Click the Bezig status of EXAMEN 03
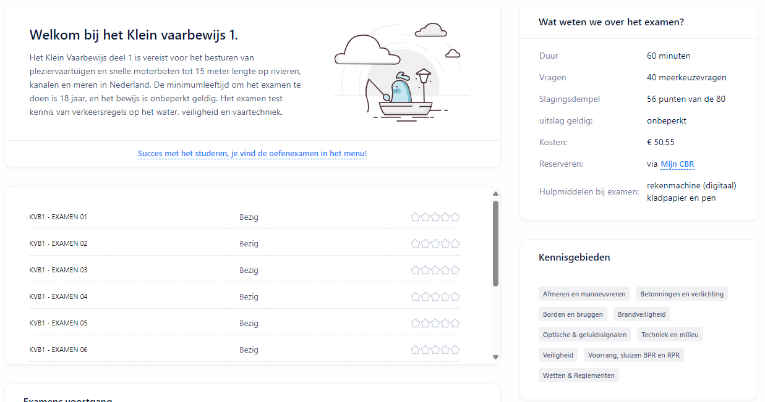Image resolution: width=765 pixels, height=402 pixels. 249,270
